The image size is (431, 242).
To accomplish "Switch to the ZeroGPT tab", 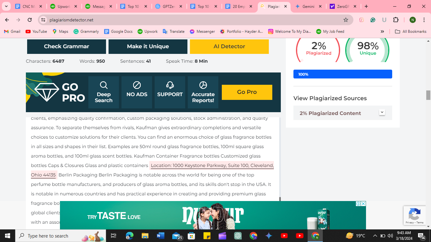I will pyautogui.click(x=343, y=6).
